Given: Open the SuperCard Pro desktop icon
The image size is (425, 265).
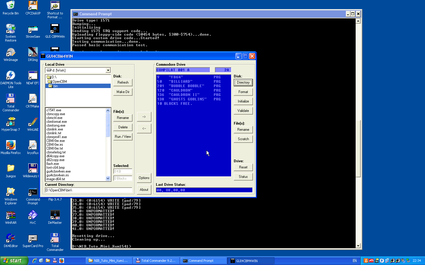Looking at the screenshot, I should coord(33,241).
